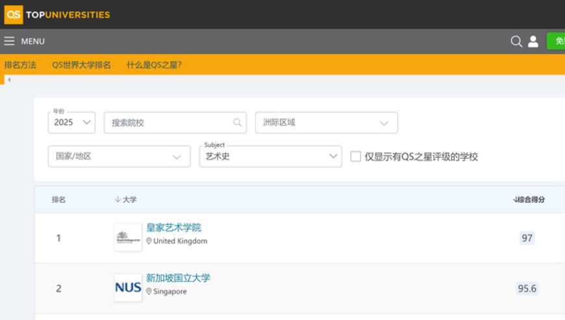The width and height of the screenshot is (565, 320).
Task: Focus the 搜索院校 search field
Action: pyautogui.click(x=175, y=123)
